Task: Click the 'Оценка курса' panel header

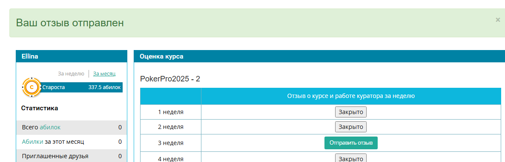Action: (x=319, y=56)
